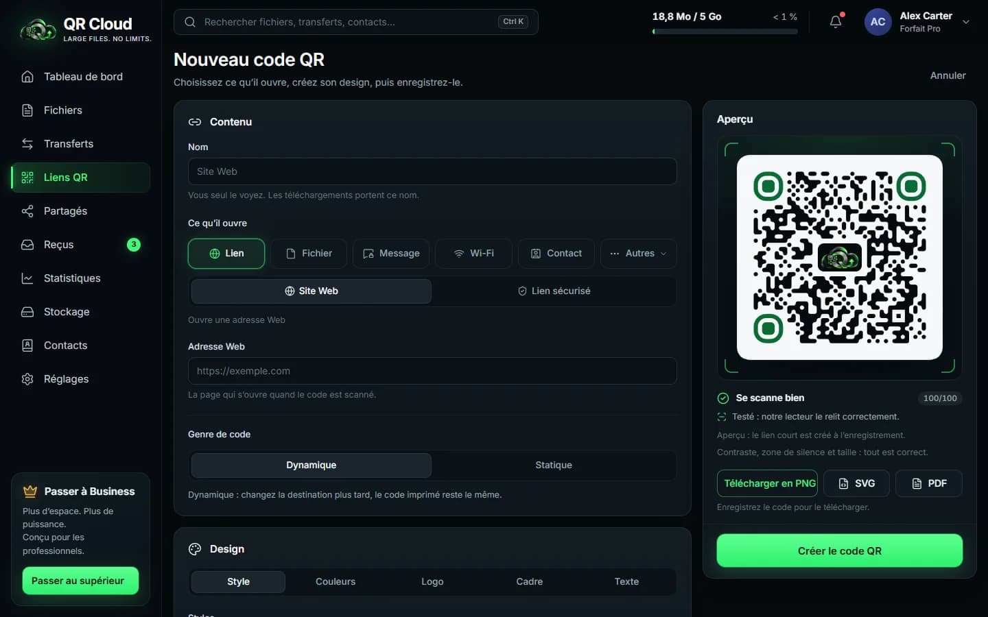Open Partagés section
Image resolution: width=988 pixels, height=617 pixels.
80,211
